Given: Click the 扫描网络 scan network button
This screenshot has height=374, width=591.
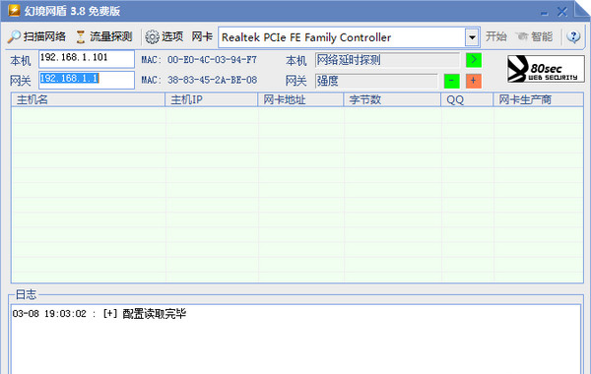Looking at the screenshot, I should click(x=36, y=36).
